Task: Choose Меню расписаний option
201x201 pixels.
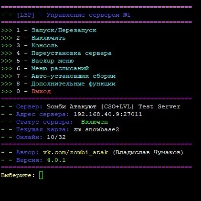Action: pos(45,68)
